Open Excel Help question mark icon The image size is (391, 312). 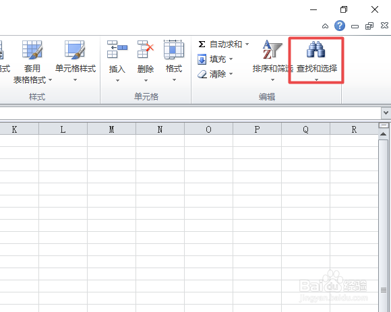click(x=340, y=26)
